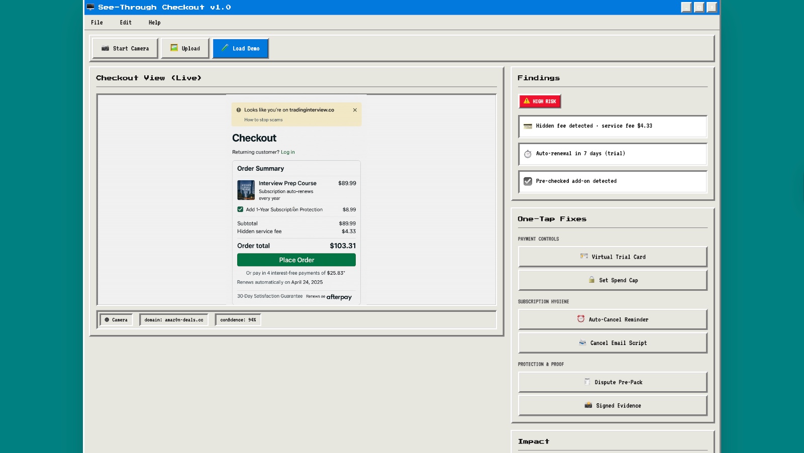Screen dimensions: 804x453
Task: Click the picture icon on Upload
Action: coord(174,48)
